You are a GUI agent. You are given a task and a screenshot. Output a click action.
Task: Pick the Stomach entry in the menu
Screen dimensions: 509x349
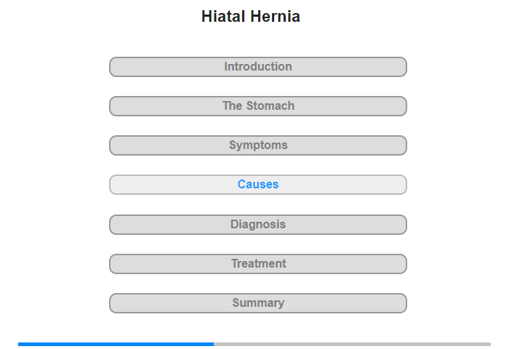pos(258,106)
